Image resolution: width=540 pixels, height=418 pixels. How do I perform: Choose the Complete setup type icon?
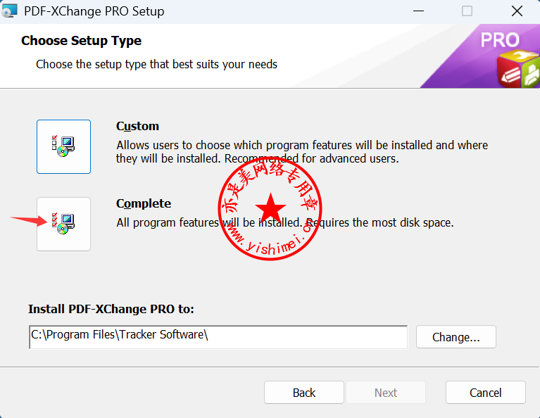tap(63, 224)
